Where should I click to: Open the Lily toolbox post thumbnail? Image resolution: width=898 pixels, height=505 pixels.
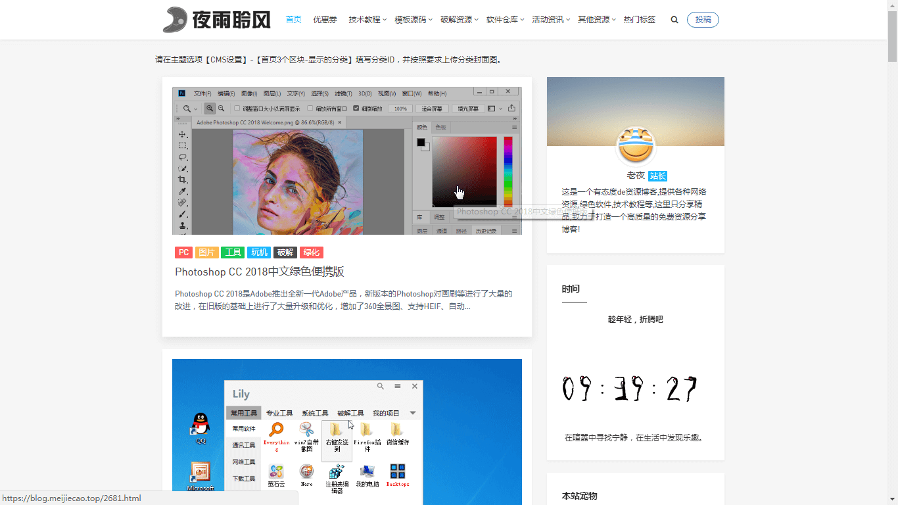tap(347, 432)
